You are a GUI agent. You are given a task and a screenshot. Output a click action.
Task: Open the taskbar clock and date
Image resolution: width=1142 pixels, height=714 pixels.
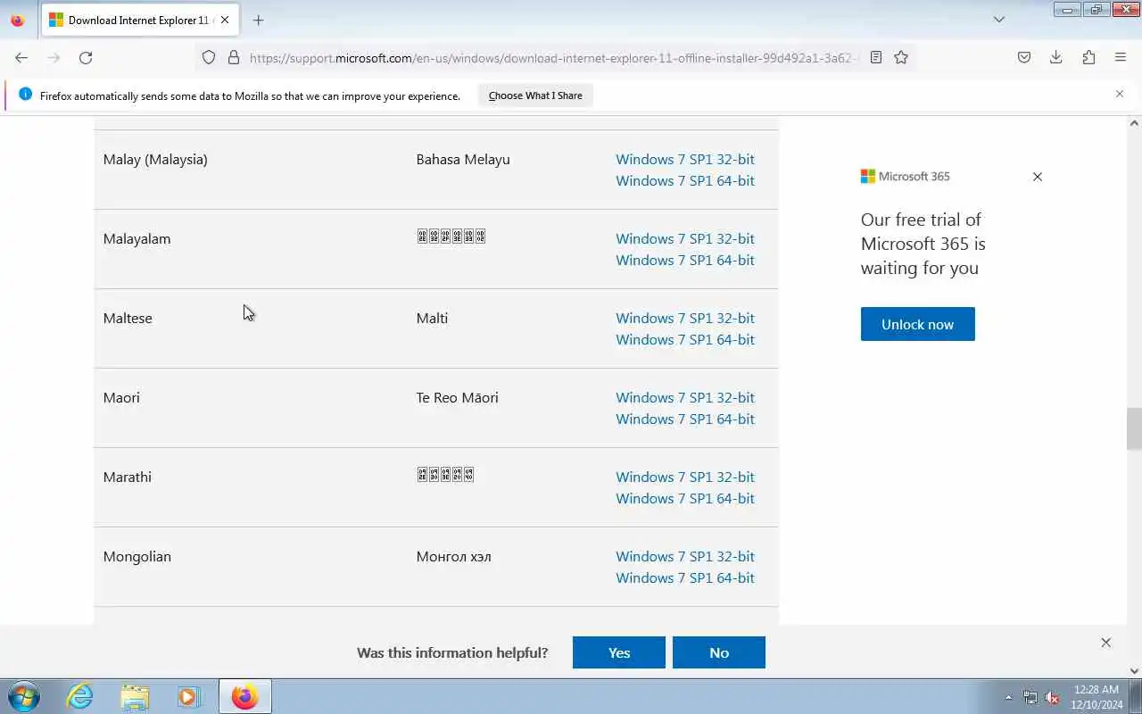coord(1096,696)
